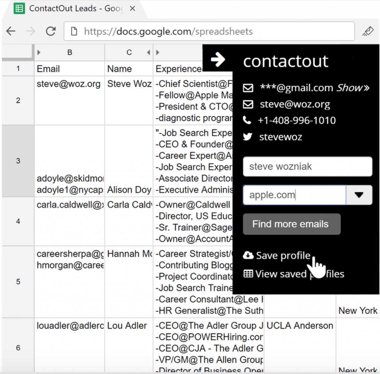Click the contactout logo text
The width and height of the screenshot is (380, 374).
tap(286, 61)
